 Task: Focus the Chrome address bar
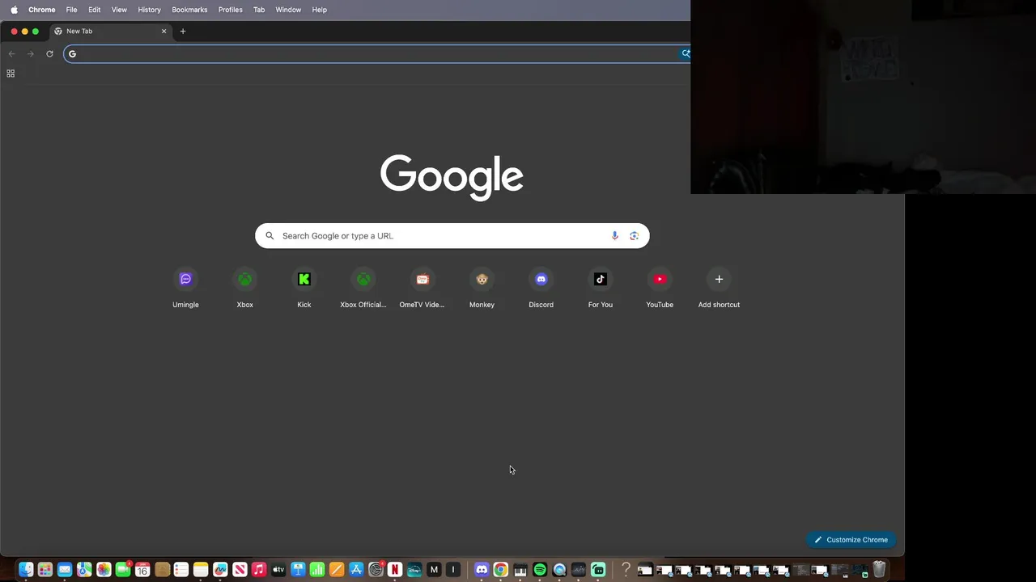coord(377,53)
